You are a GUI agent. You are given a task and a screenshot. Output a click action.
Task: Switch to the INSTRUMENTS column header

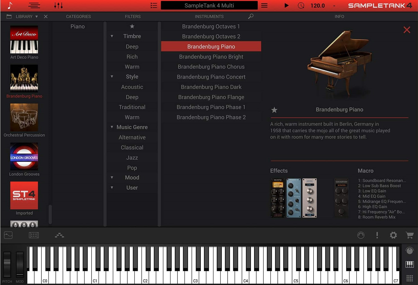click(209, 17)
